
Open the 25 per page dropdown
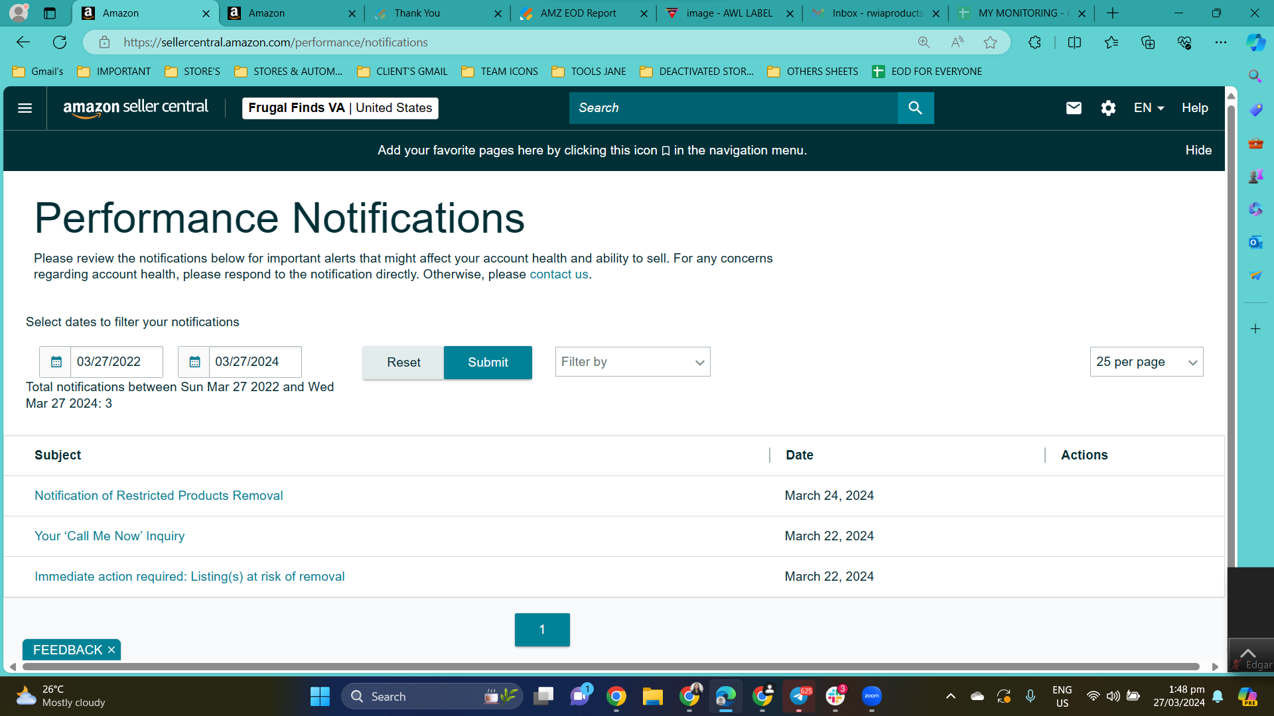pos(1147,362)
